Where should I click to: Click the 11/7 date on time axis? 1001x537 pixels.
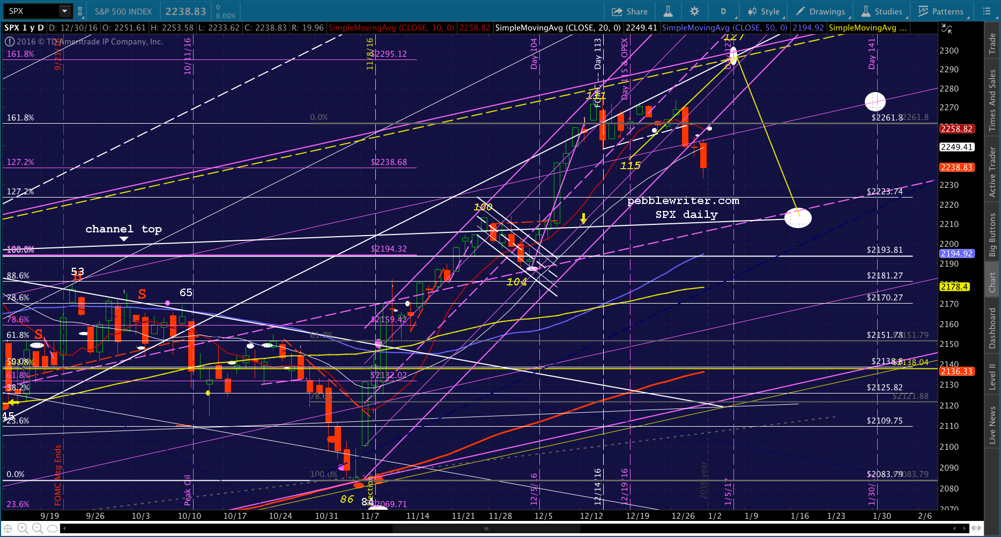click(x=370, y=516)
